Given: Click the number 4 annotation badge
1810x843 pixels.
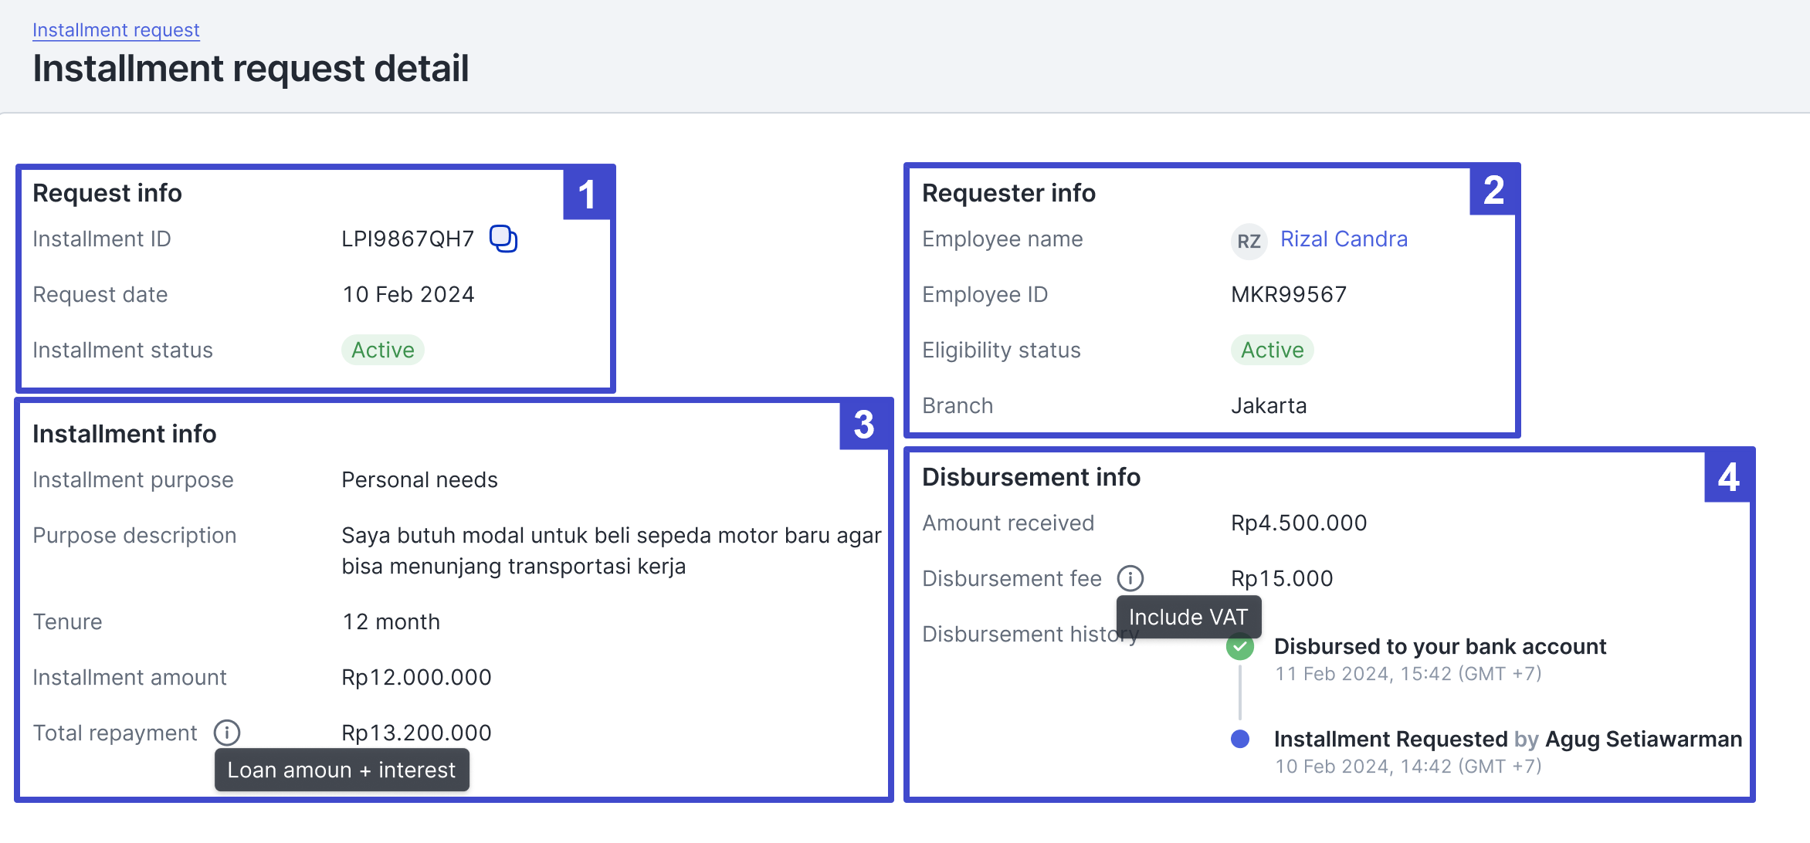Looking at the screenshot, I should 1728,477.
